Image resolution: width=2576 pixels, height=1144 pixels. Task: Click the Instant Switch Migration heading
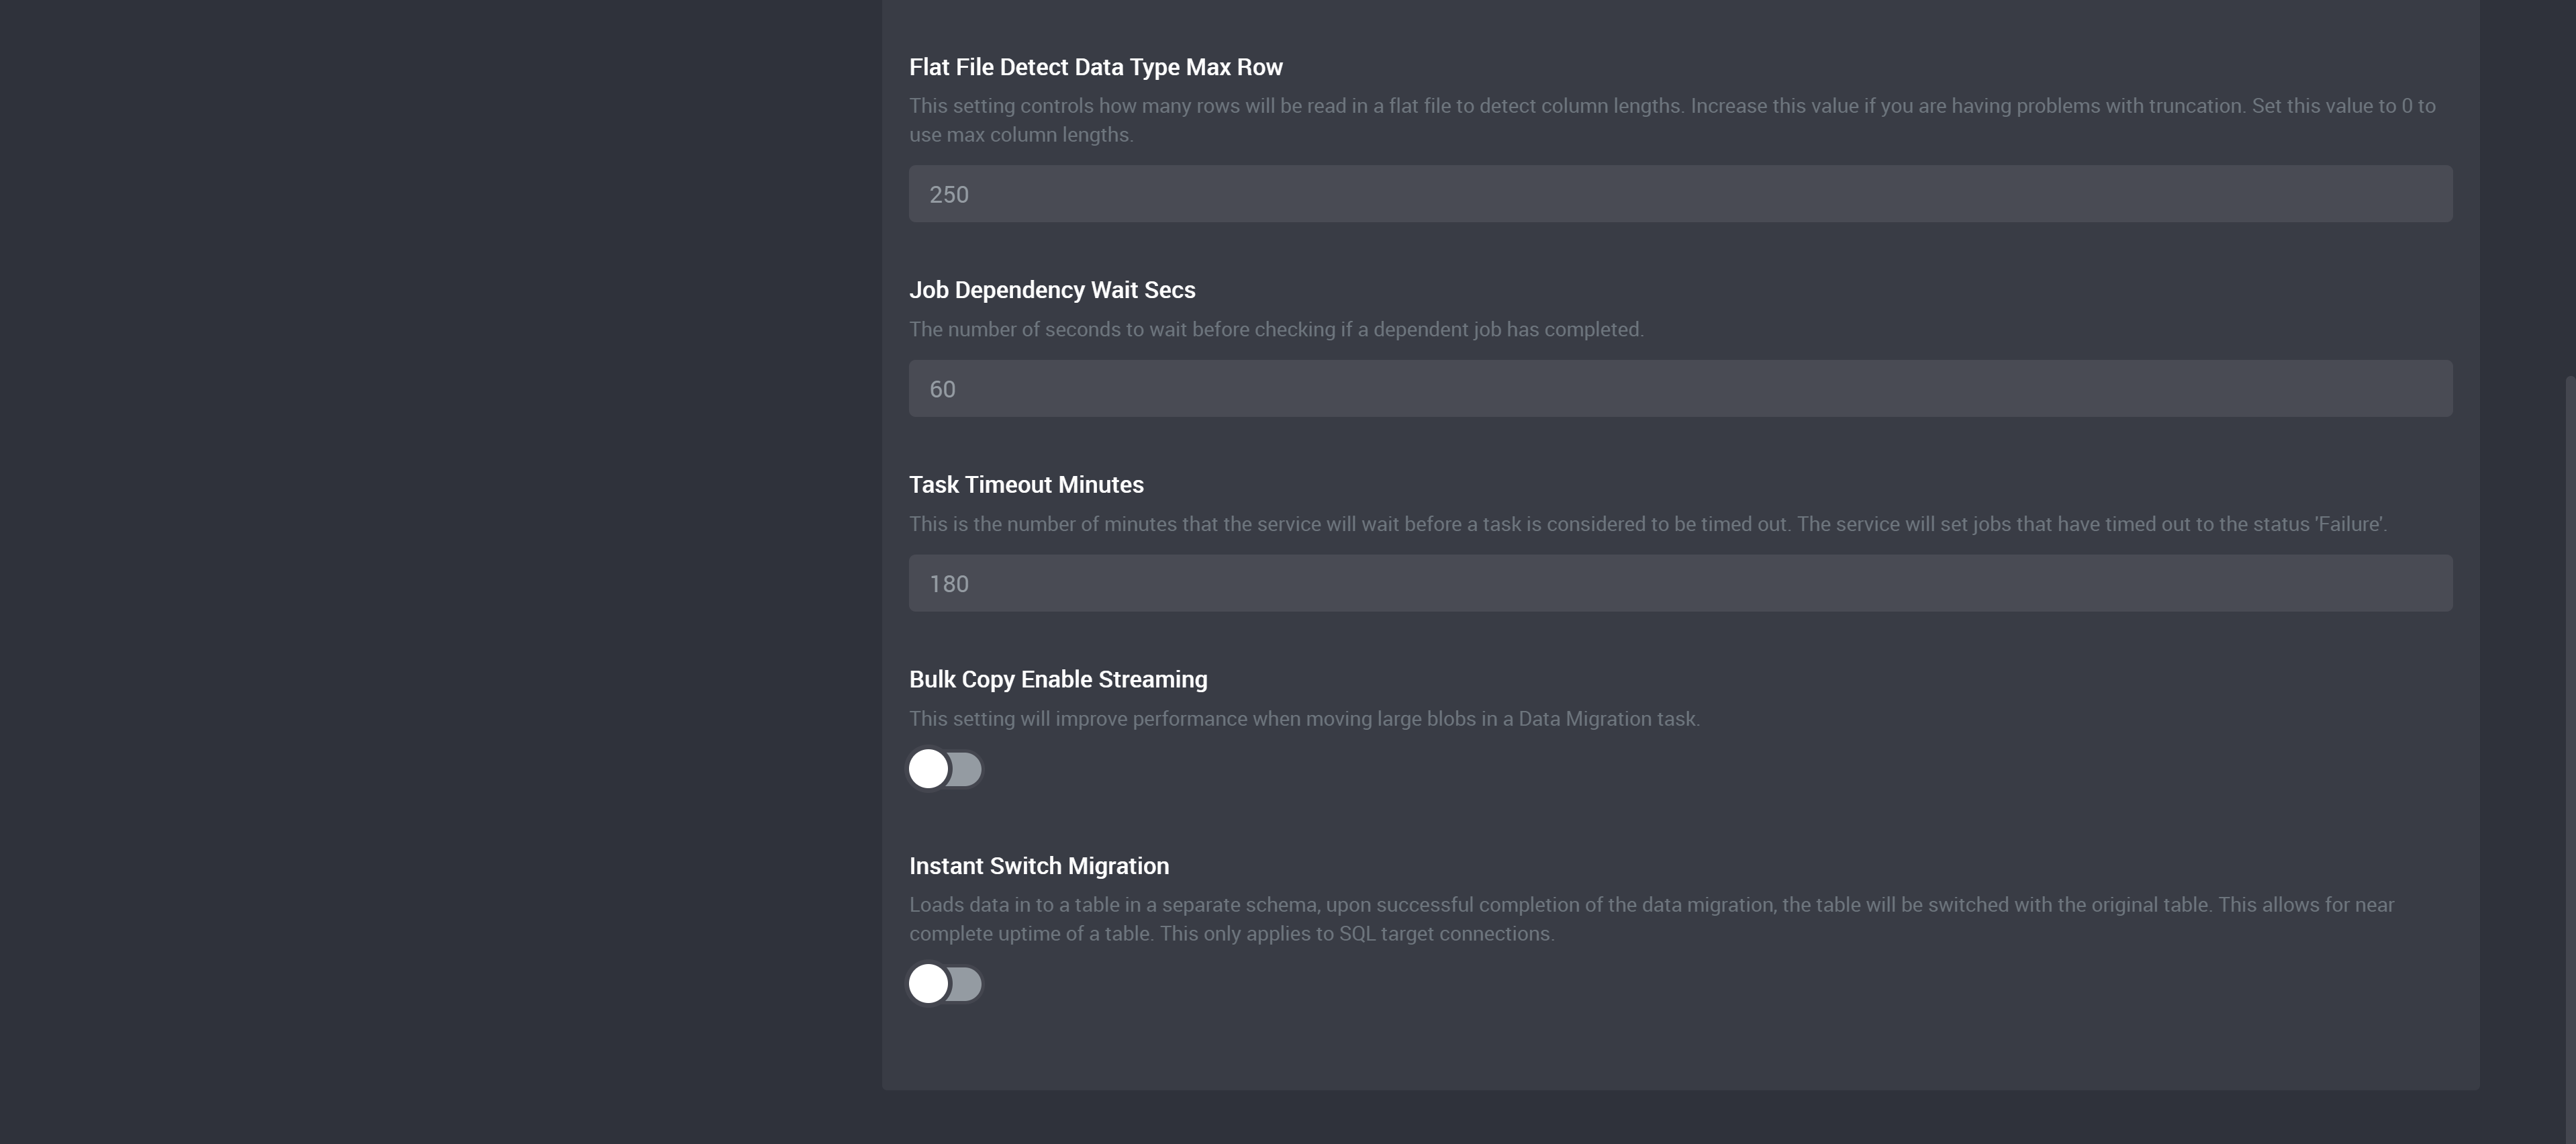pyautogui.click(x=1039, y=866)
